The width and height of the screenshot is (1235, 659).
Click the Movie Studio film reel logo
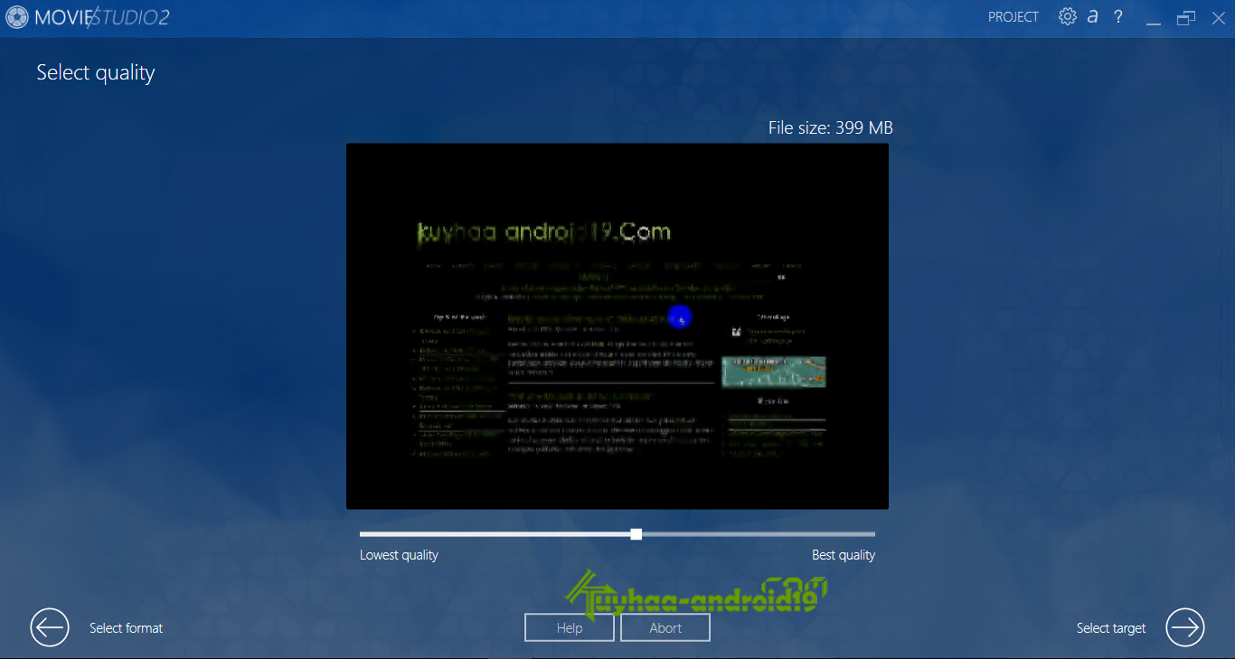pos(17,17)
